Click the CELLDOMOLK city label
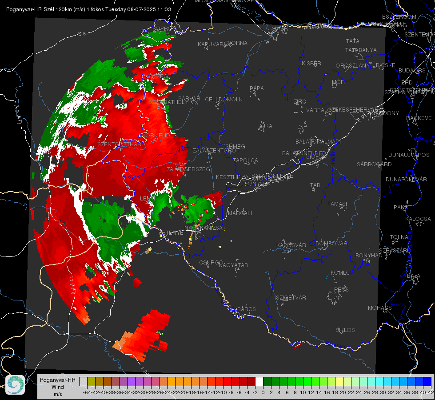The height and width of the screenshot is (400, 435). point(223,100)
